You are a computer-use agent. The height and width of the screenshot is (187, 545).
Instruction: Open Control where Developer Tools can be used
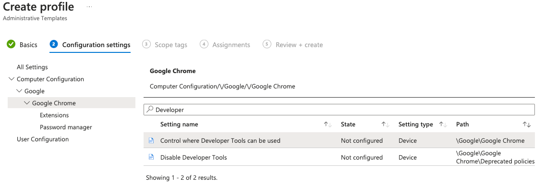tap(220, 141)
